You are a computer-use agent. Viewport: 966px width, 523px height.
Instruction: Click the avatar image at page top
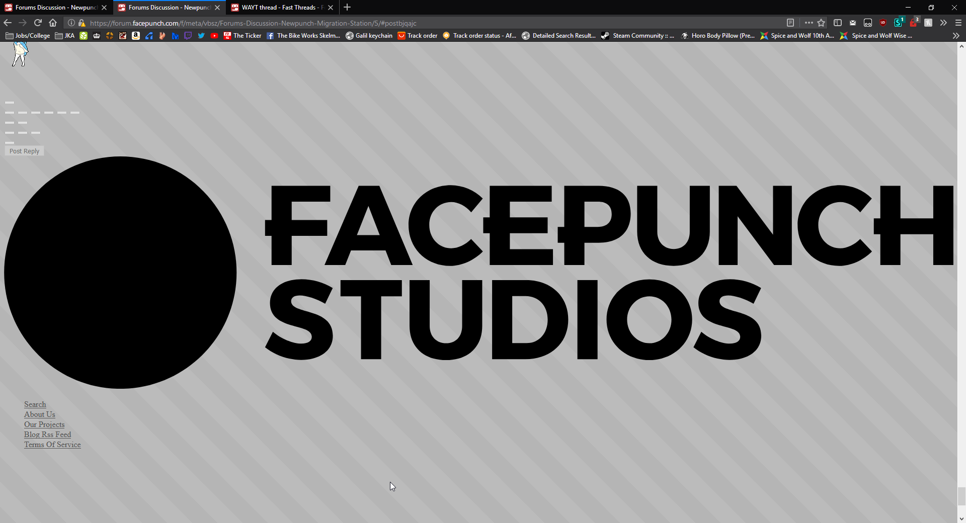[20, 54]
